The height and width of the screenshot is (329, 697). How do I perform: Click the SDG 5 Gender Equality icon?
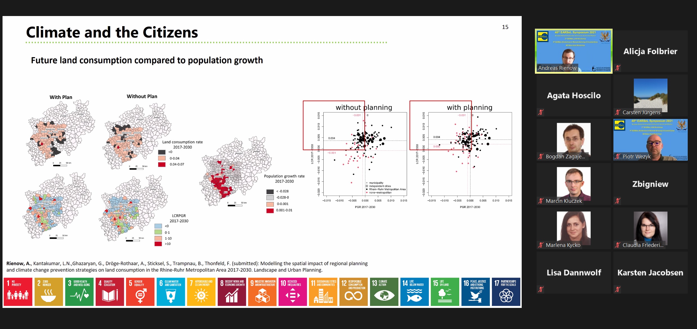coord(140,292)
